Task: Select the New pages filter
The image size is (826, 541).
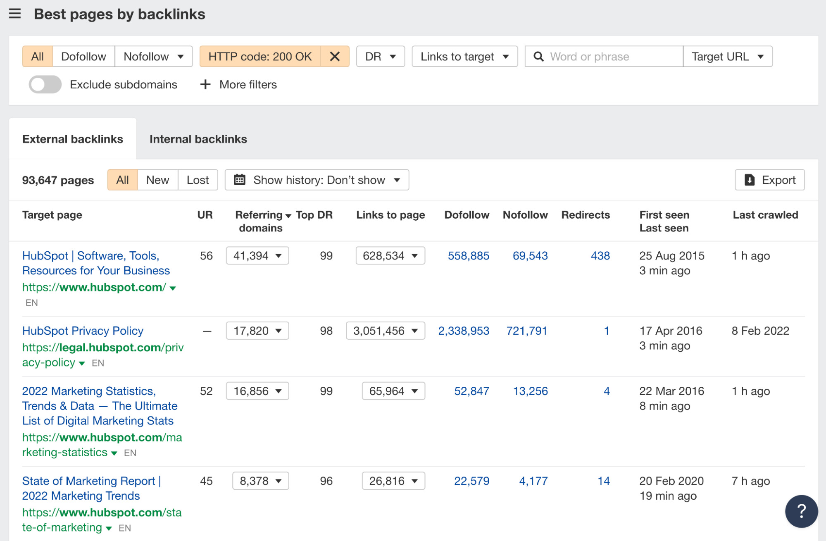Action: pyautogui.click(x=157, y=180)
